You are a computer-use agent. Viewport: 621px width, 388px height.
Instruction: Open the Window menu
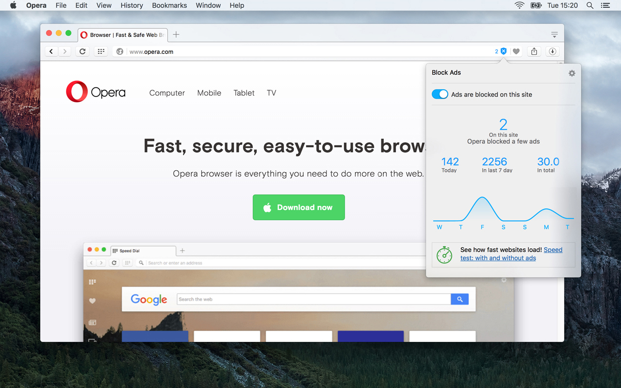pos(208,5)
